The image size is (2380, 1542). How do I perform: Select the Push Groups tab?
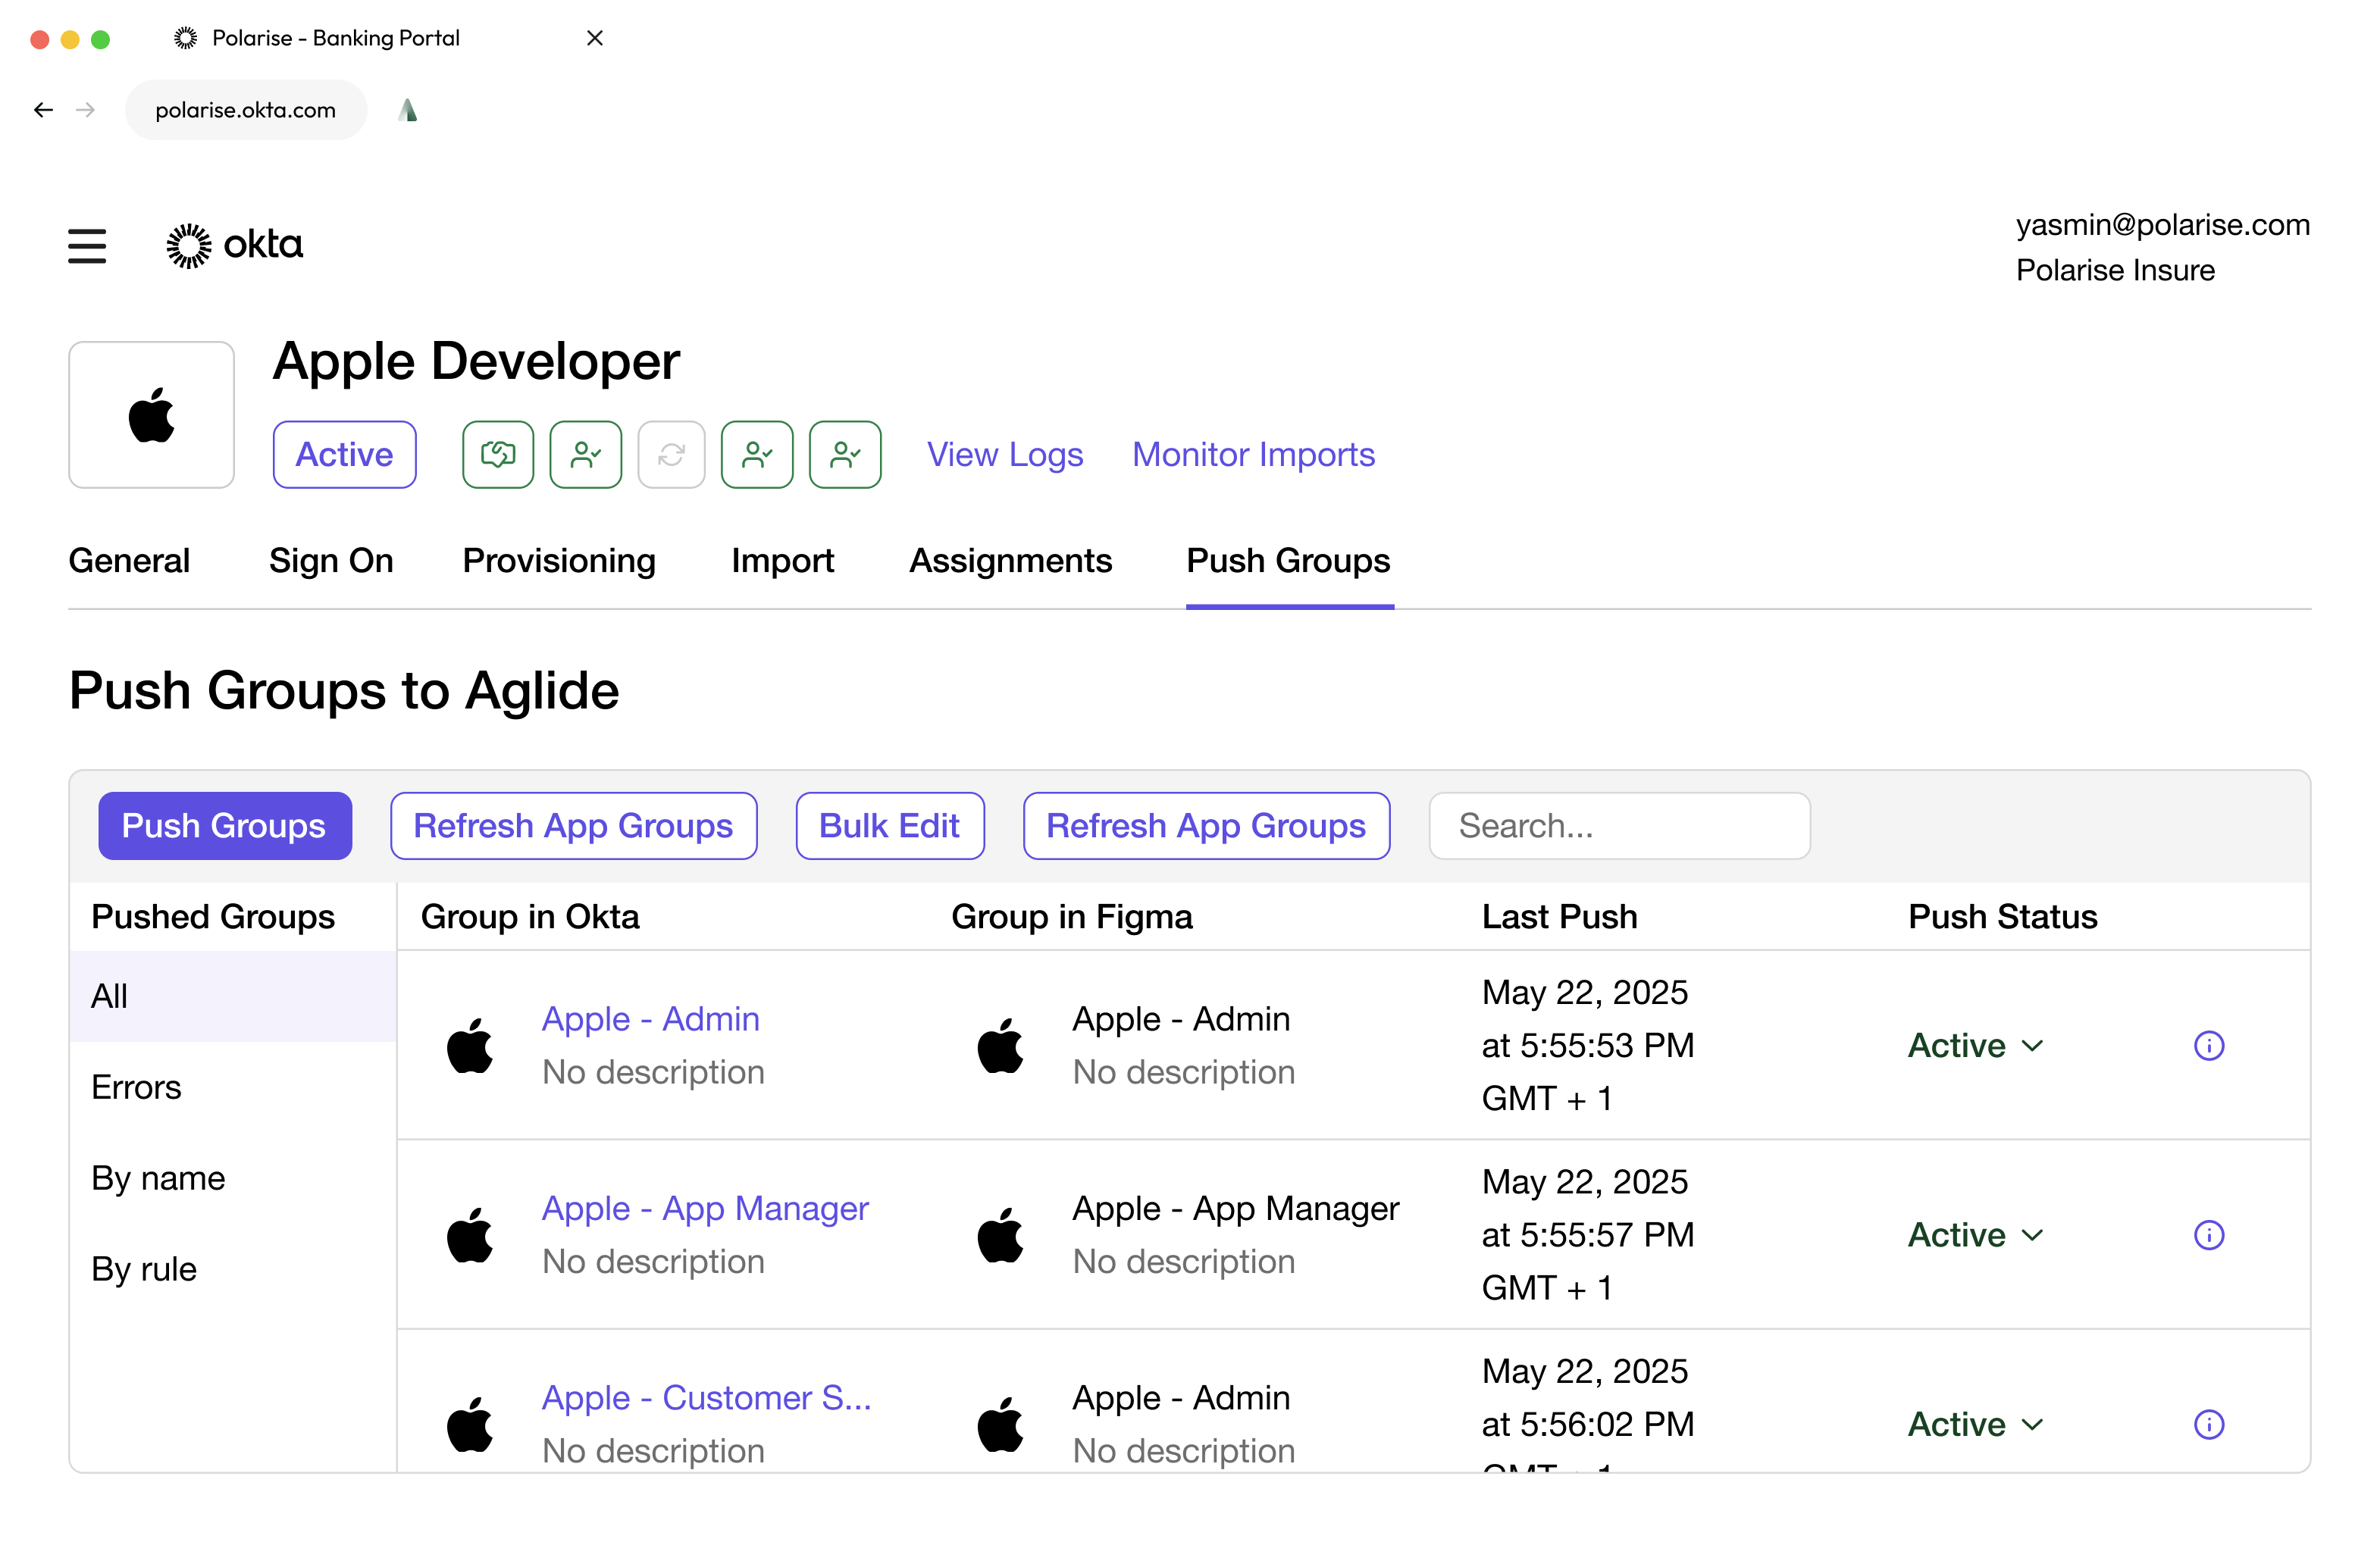1288,561
